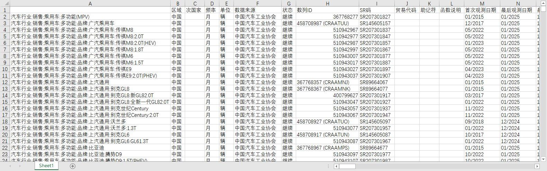Click SR code cell 'SR207301827'
This screenshot has width=547, height=171.
[x=376, y=17]
